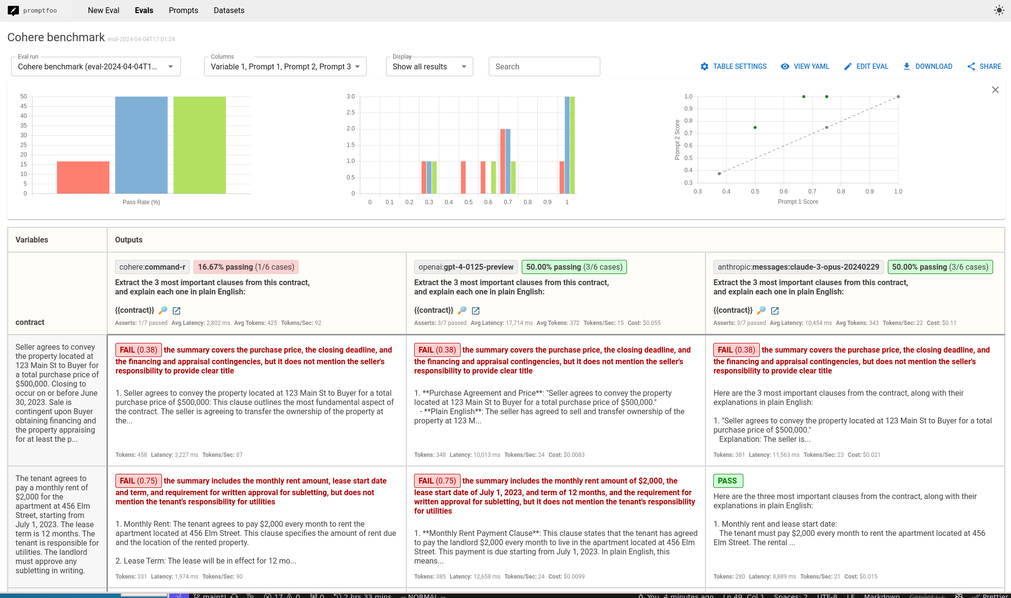
Task: Click magnifier icon under cohere:command-r prompt
Action: (163, 310)
